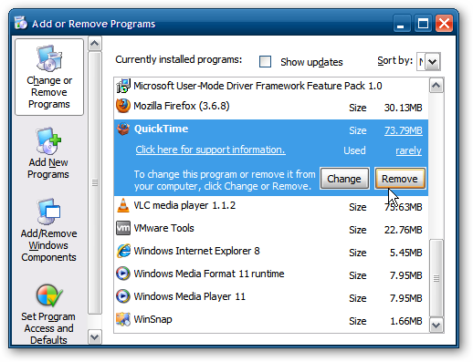Click the program list scrollbar thumb
The height and width of the screenshot is (362, 473).
[436, 278]
